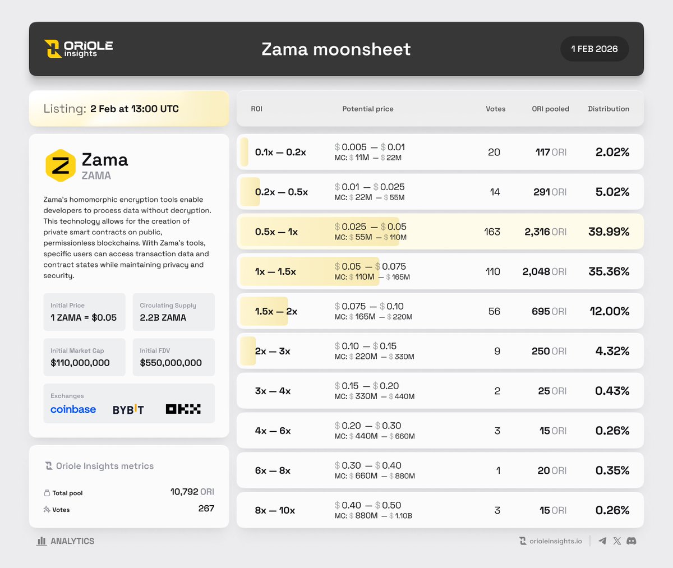
Task: Click the Oriole Insights logo in the header
Action: [79, 49]
